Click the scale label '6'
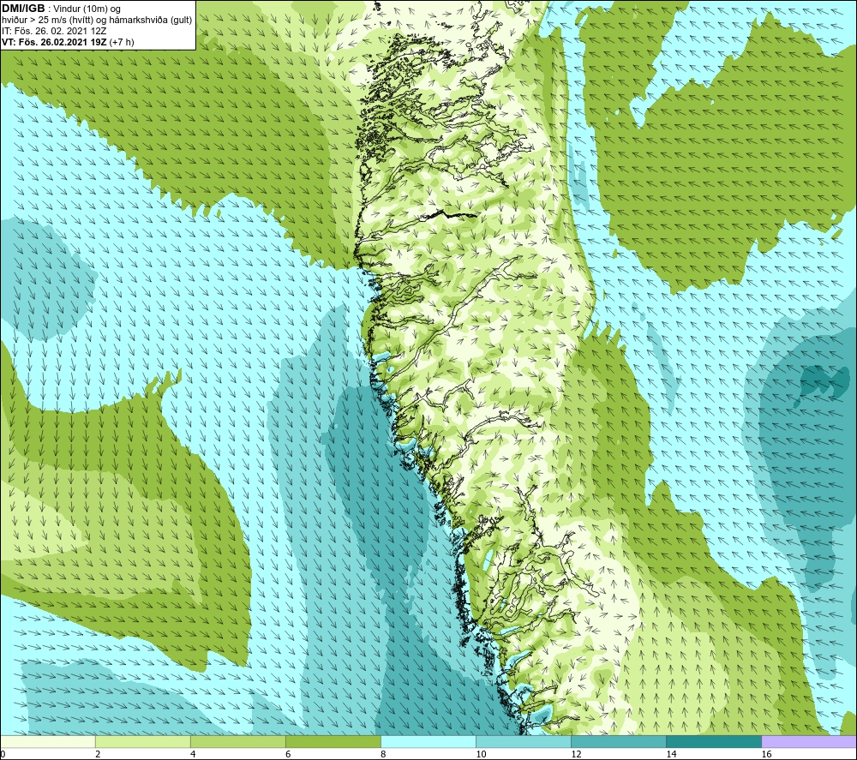 tap(288, 755)
